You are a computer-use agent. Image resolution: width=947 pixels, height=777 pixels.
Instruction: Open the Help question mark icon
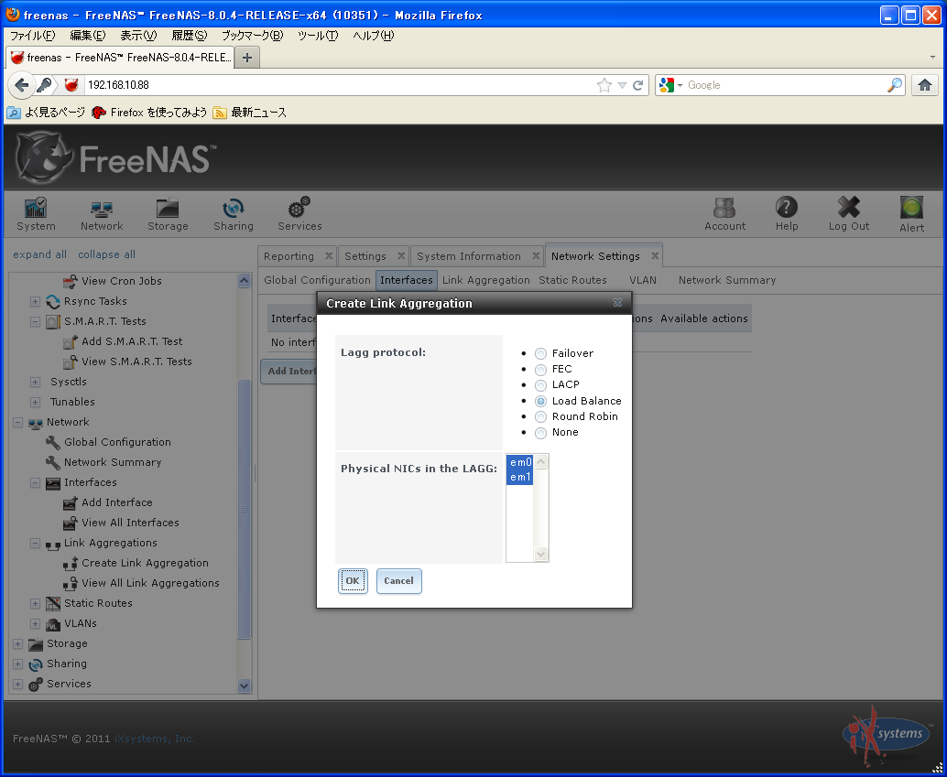[x=787, y=214]
